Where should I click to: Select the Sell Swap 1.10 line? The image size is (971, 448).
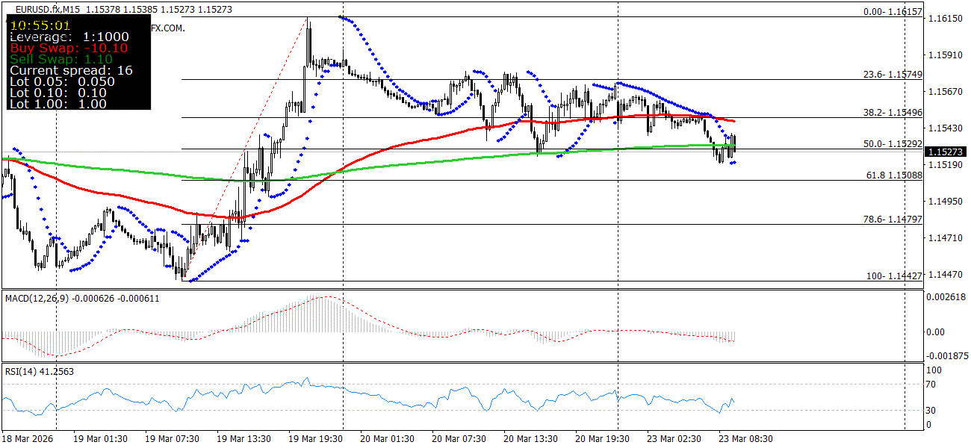pos(61,59)
